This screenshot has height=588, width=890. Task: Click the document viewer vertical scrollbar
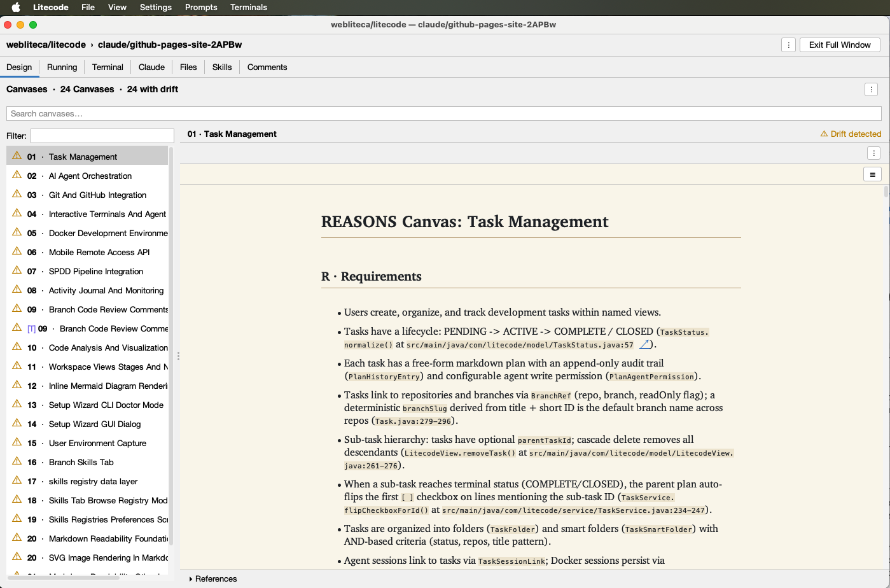click(x=886, y=192)
